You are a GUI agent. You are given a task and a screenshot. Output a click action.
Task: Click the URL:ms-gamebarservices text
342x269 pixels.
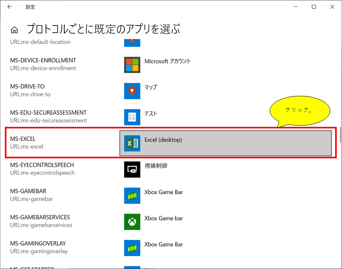tap(41, 225)
